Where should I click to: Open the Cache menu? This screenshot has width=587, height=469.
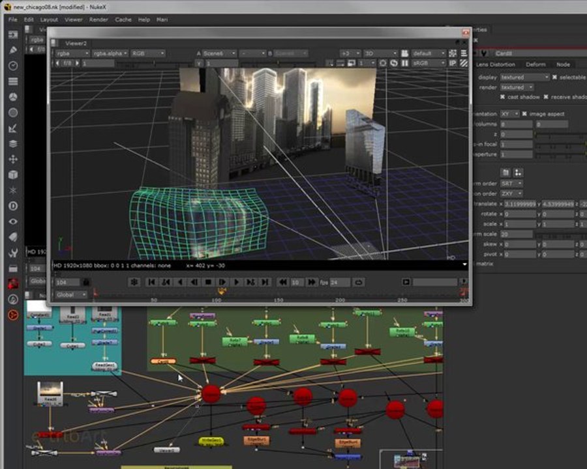(123, 20)
